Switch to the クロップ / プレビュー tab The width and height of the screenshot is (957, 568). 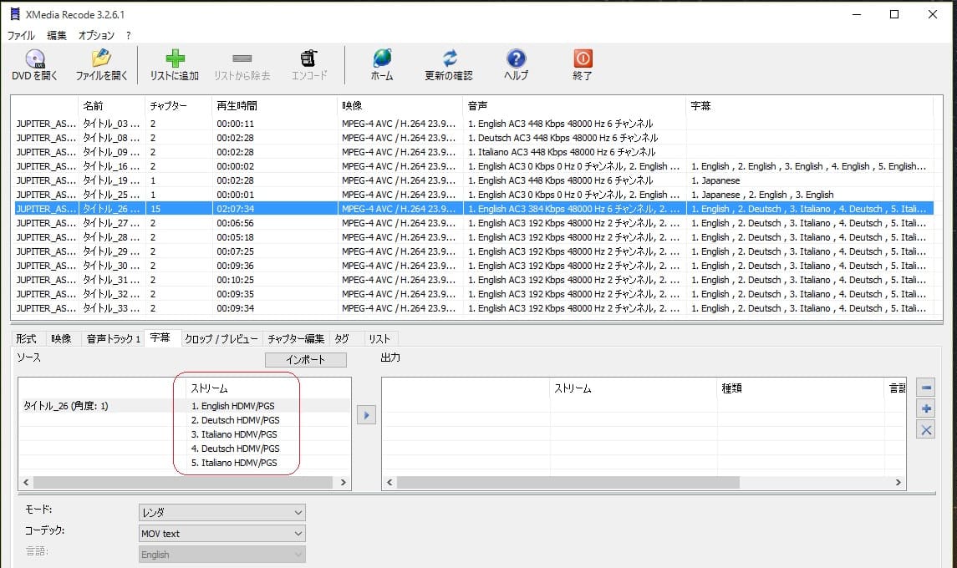(x=222, y=338)
